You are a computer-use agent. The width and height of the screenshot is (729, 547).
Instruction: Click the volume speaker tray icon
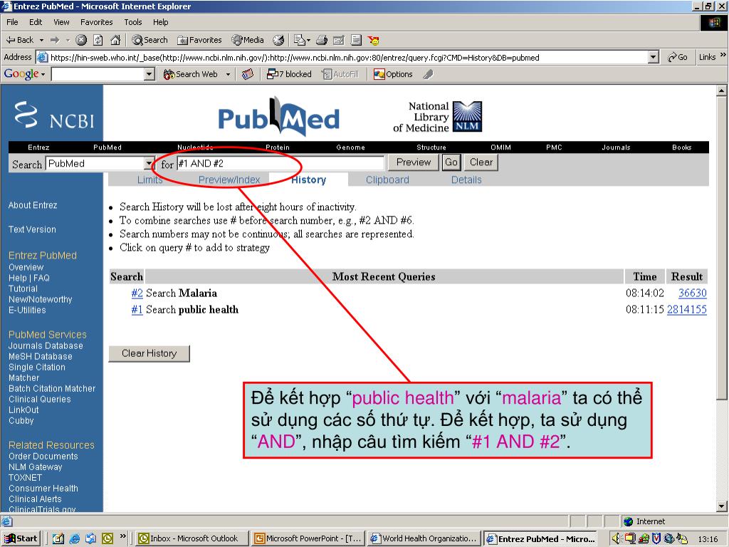617,538
